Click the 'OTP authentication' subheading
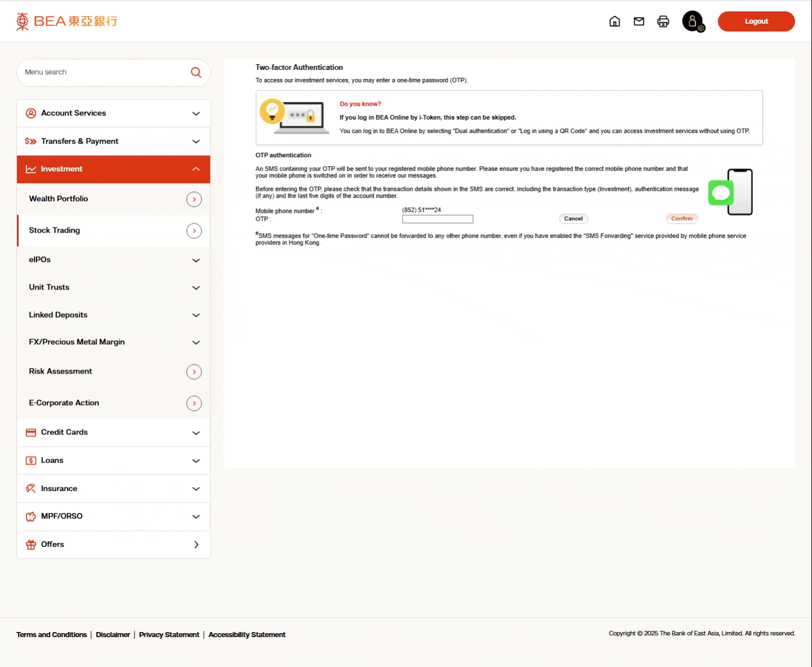This screenshot has height=667, width=812. [x=283, y=155]
